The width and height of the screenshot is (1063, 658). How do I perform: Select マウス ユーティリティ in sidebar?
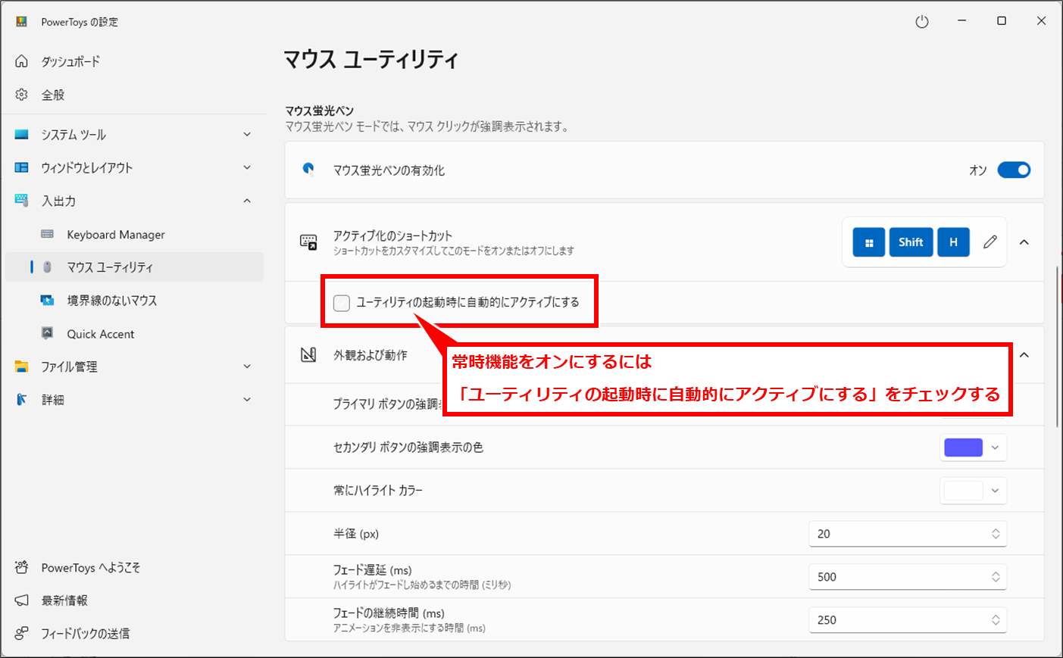[133, 267]
